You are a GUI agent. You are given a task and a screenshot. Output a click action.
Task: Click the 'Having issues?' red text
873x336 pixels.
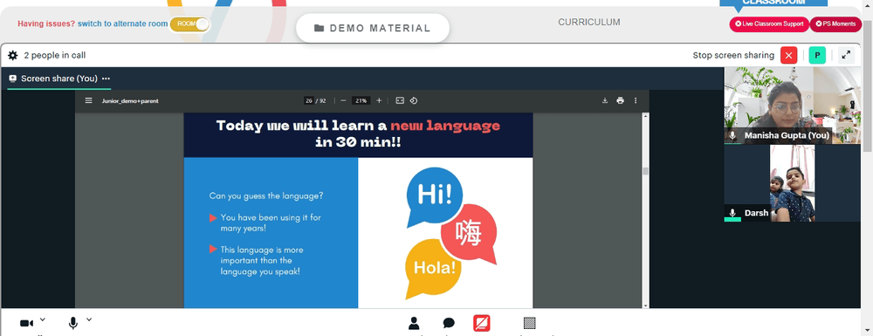click(46, 24)
